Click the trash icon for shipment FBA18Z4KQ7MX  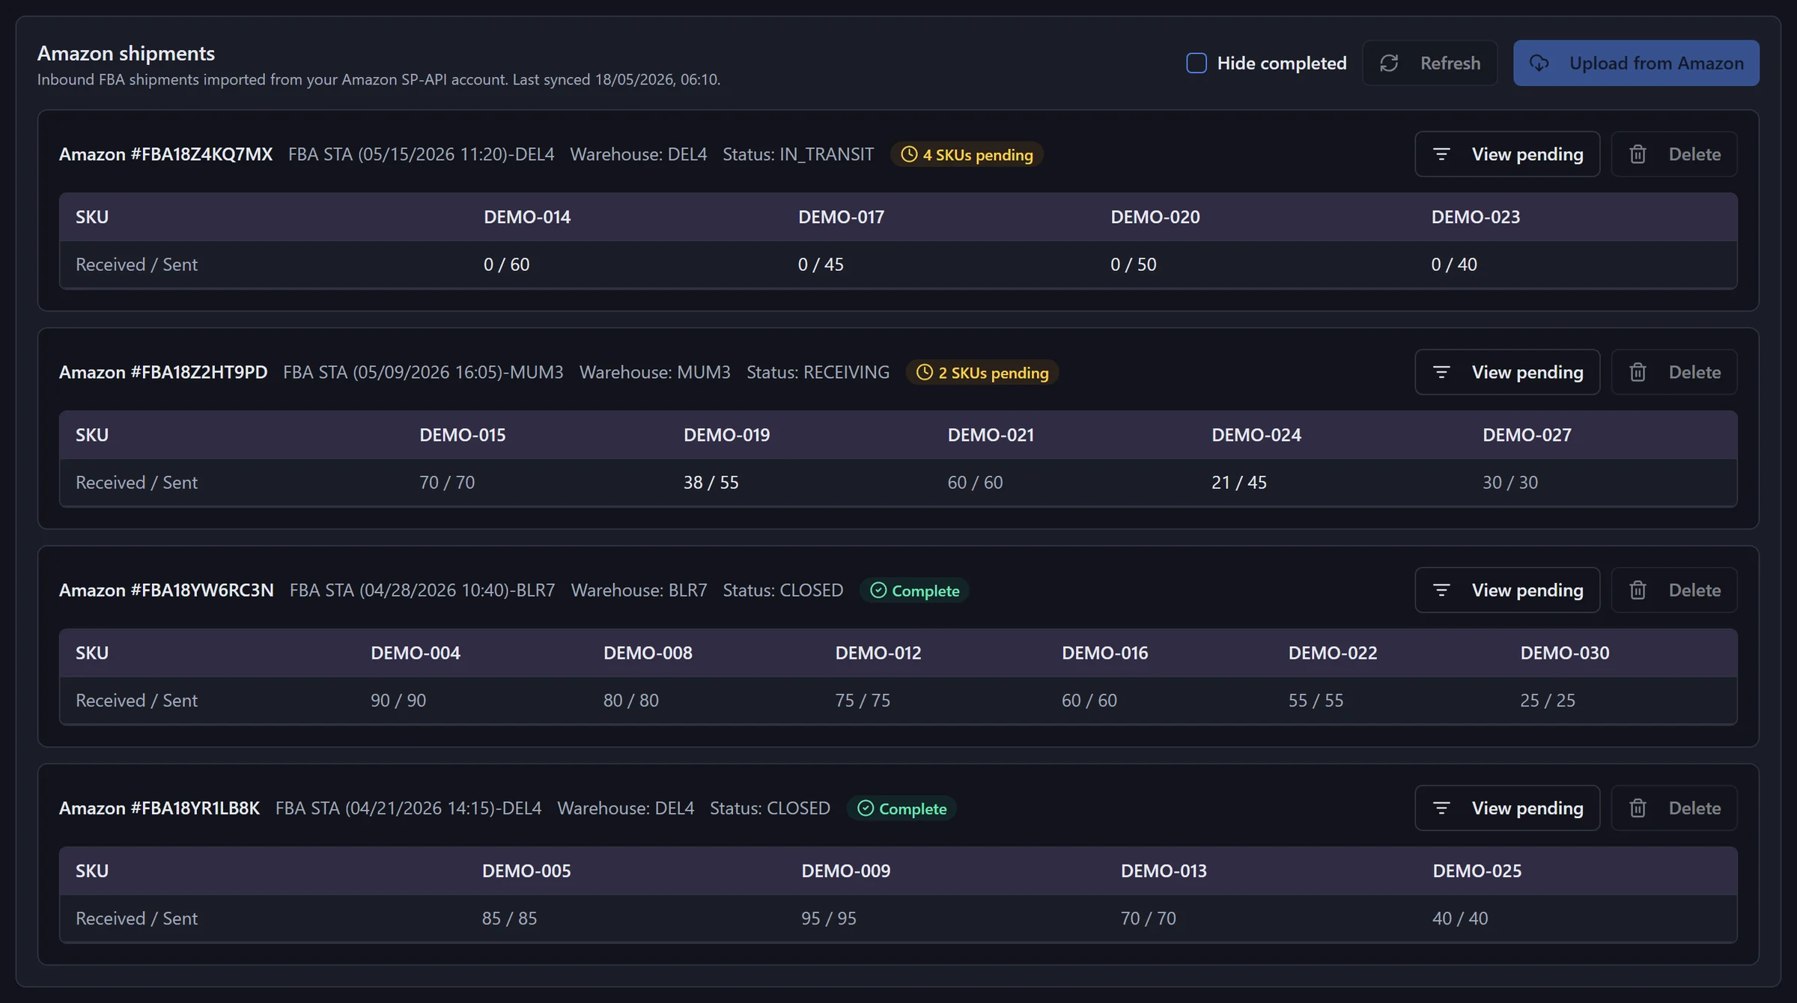coord(1638,154)
